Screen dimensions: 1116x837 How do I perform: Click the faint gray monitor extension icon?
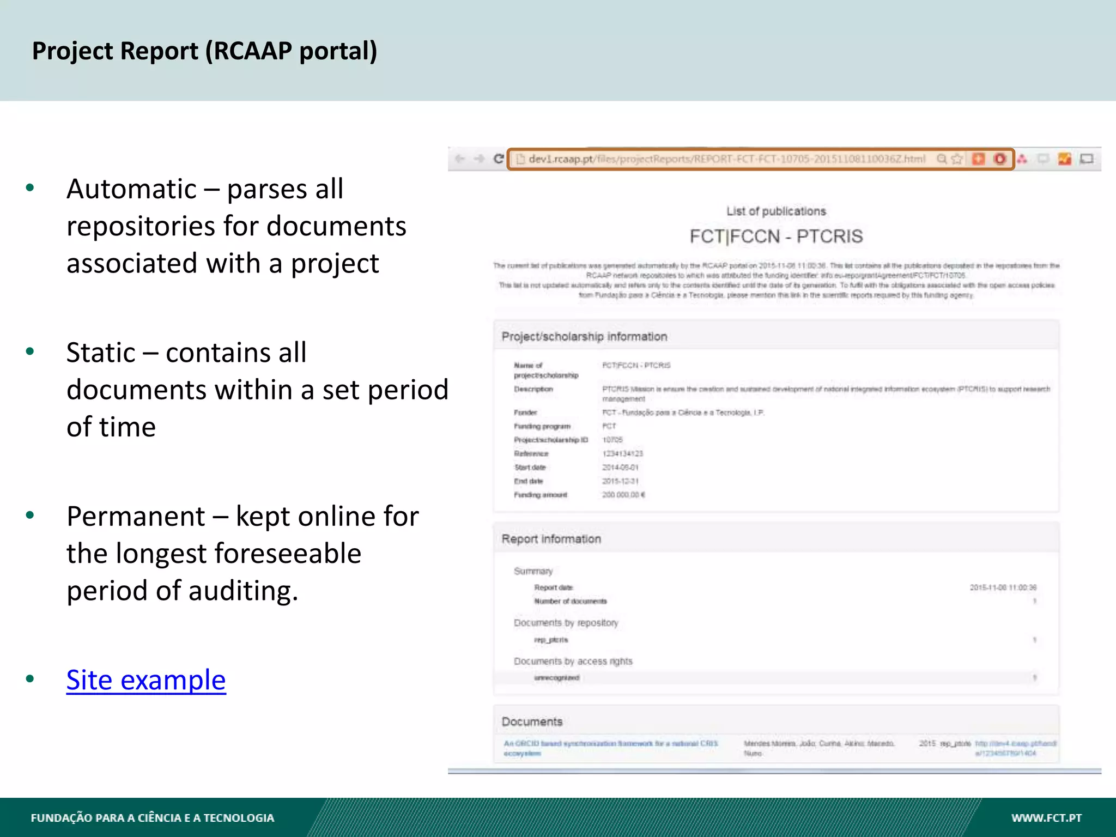(x=1043, y=159)
